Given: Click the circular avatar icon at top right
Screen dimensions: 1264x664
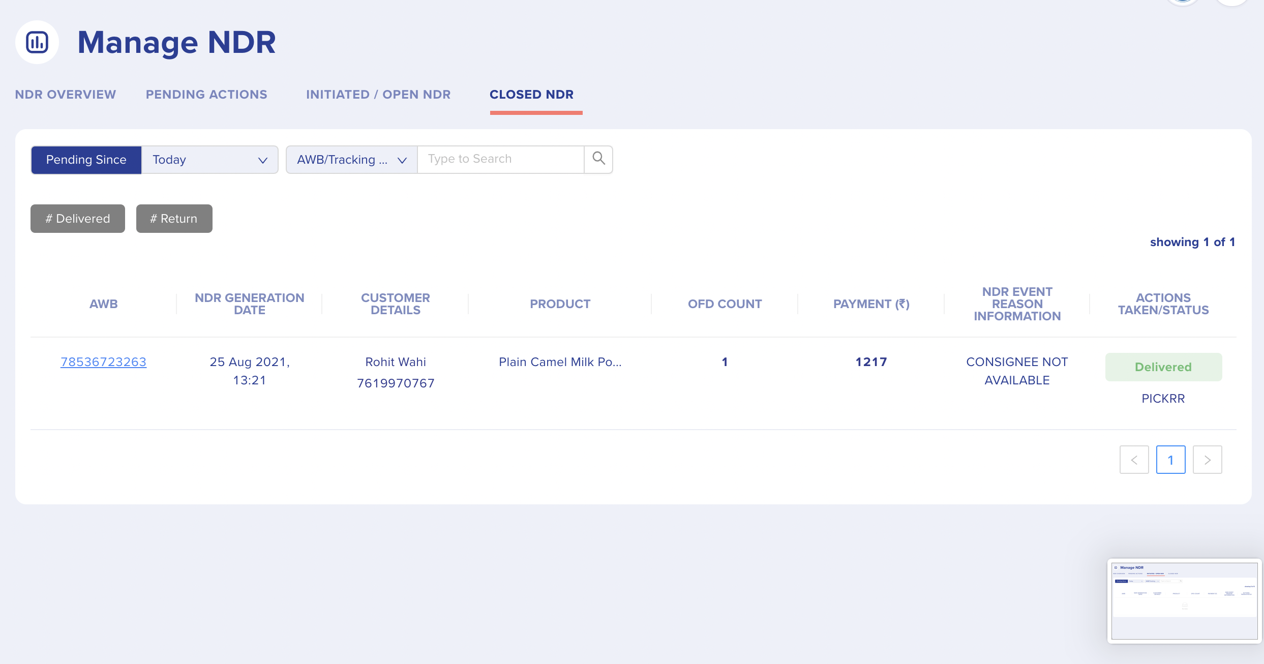Looking at the screenshot, I should (x=1183, y=2).
